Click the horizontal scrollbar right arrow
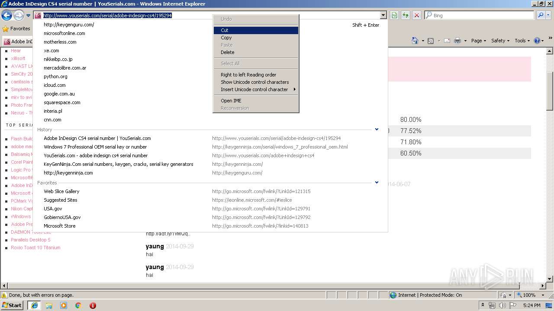The image size is (554, 311). [x=543, y=286]
